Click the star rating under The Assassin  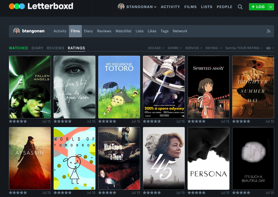tap(18, 193)
